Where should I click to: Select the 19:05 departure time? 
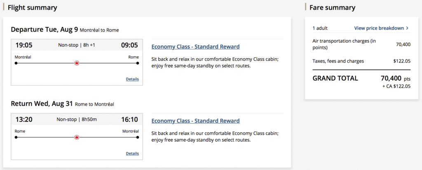[24, 45]
